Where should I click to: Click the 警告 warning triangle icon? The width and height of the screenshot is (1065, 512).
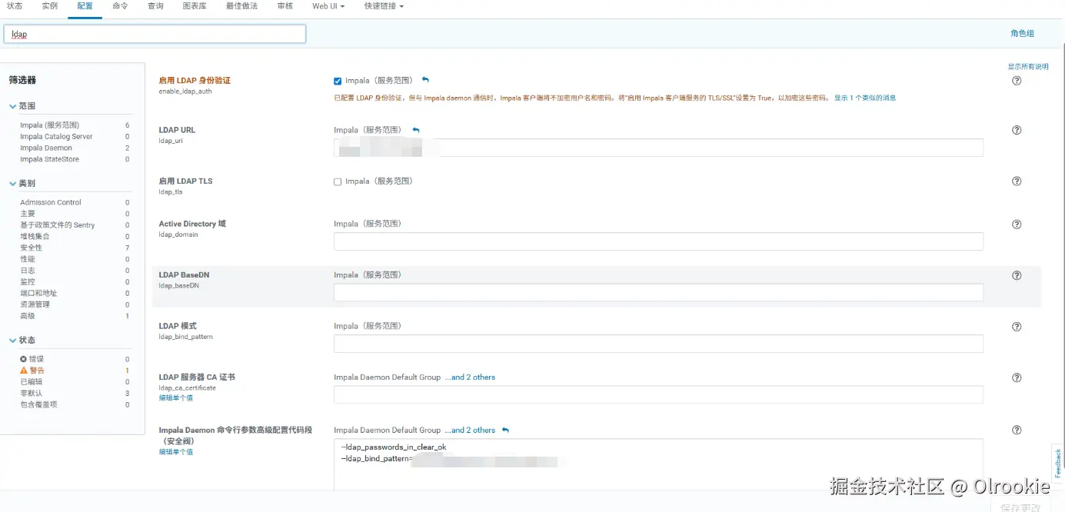coord(24,371)
